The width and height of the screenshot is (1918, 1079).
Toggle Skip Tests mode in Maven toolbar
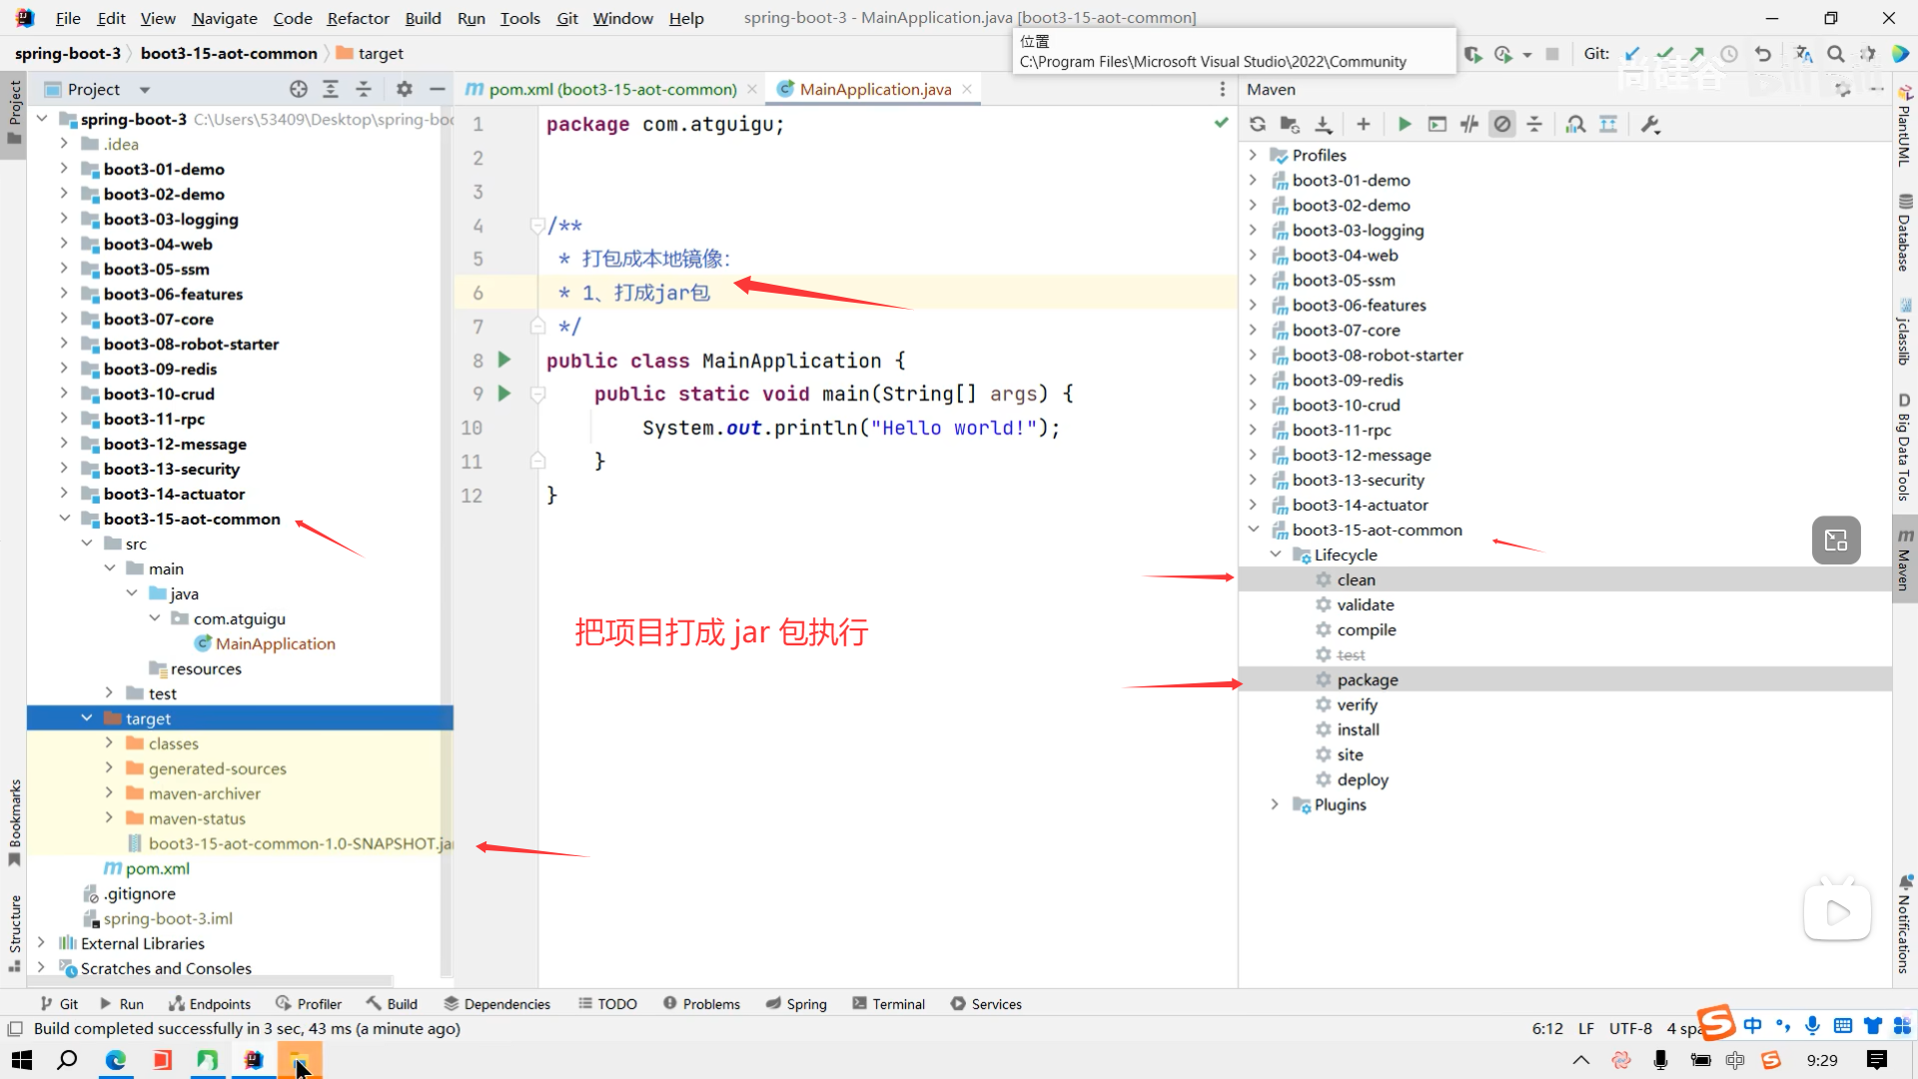coord(1501,124)
